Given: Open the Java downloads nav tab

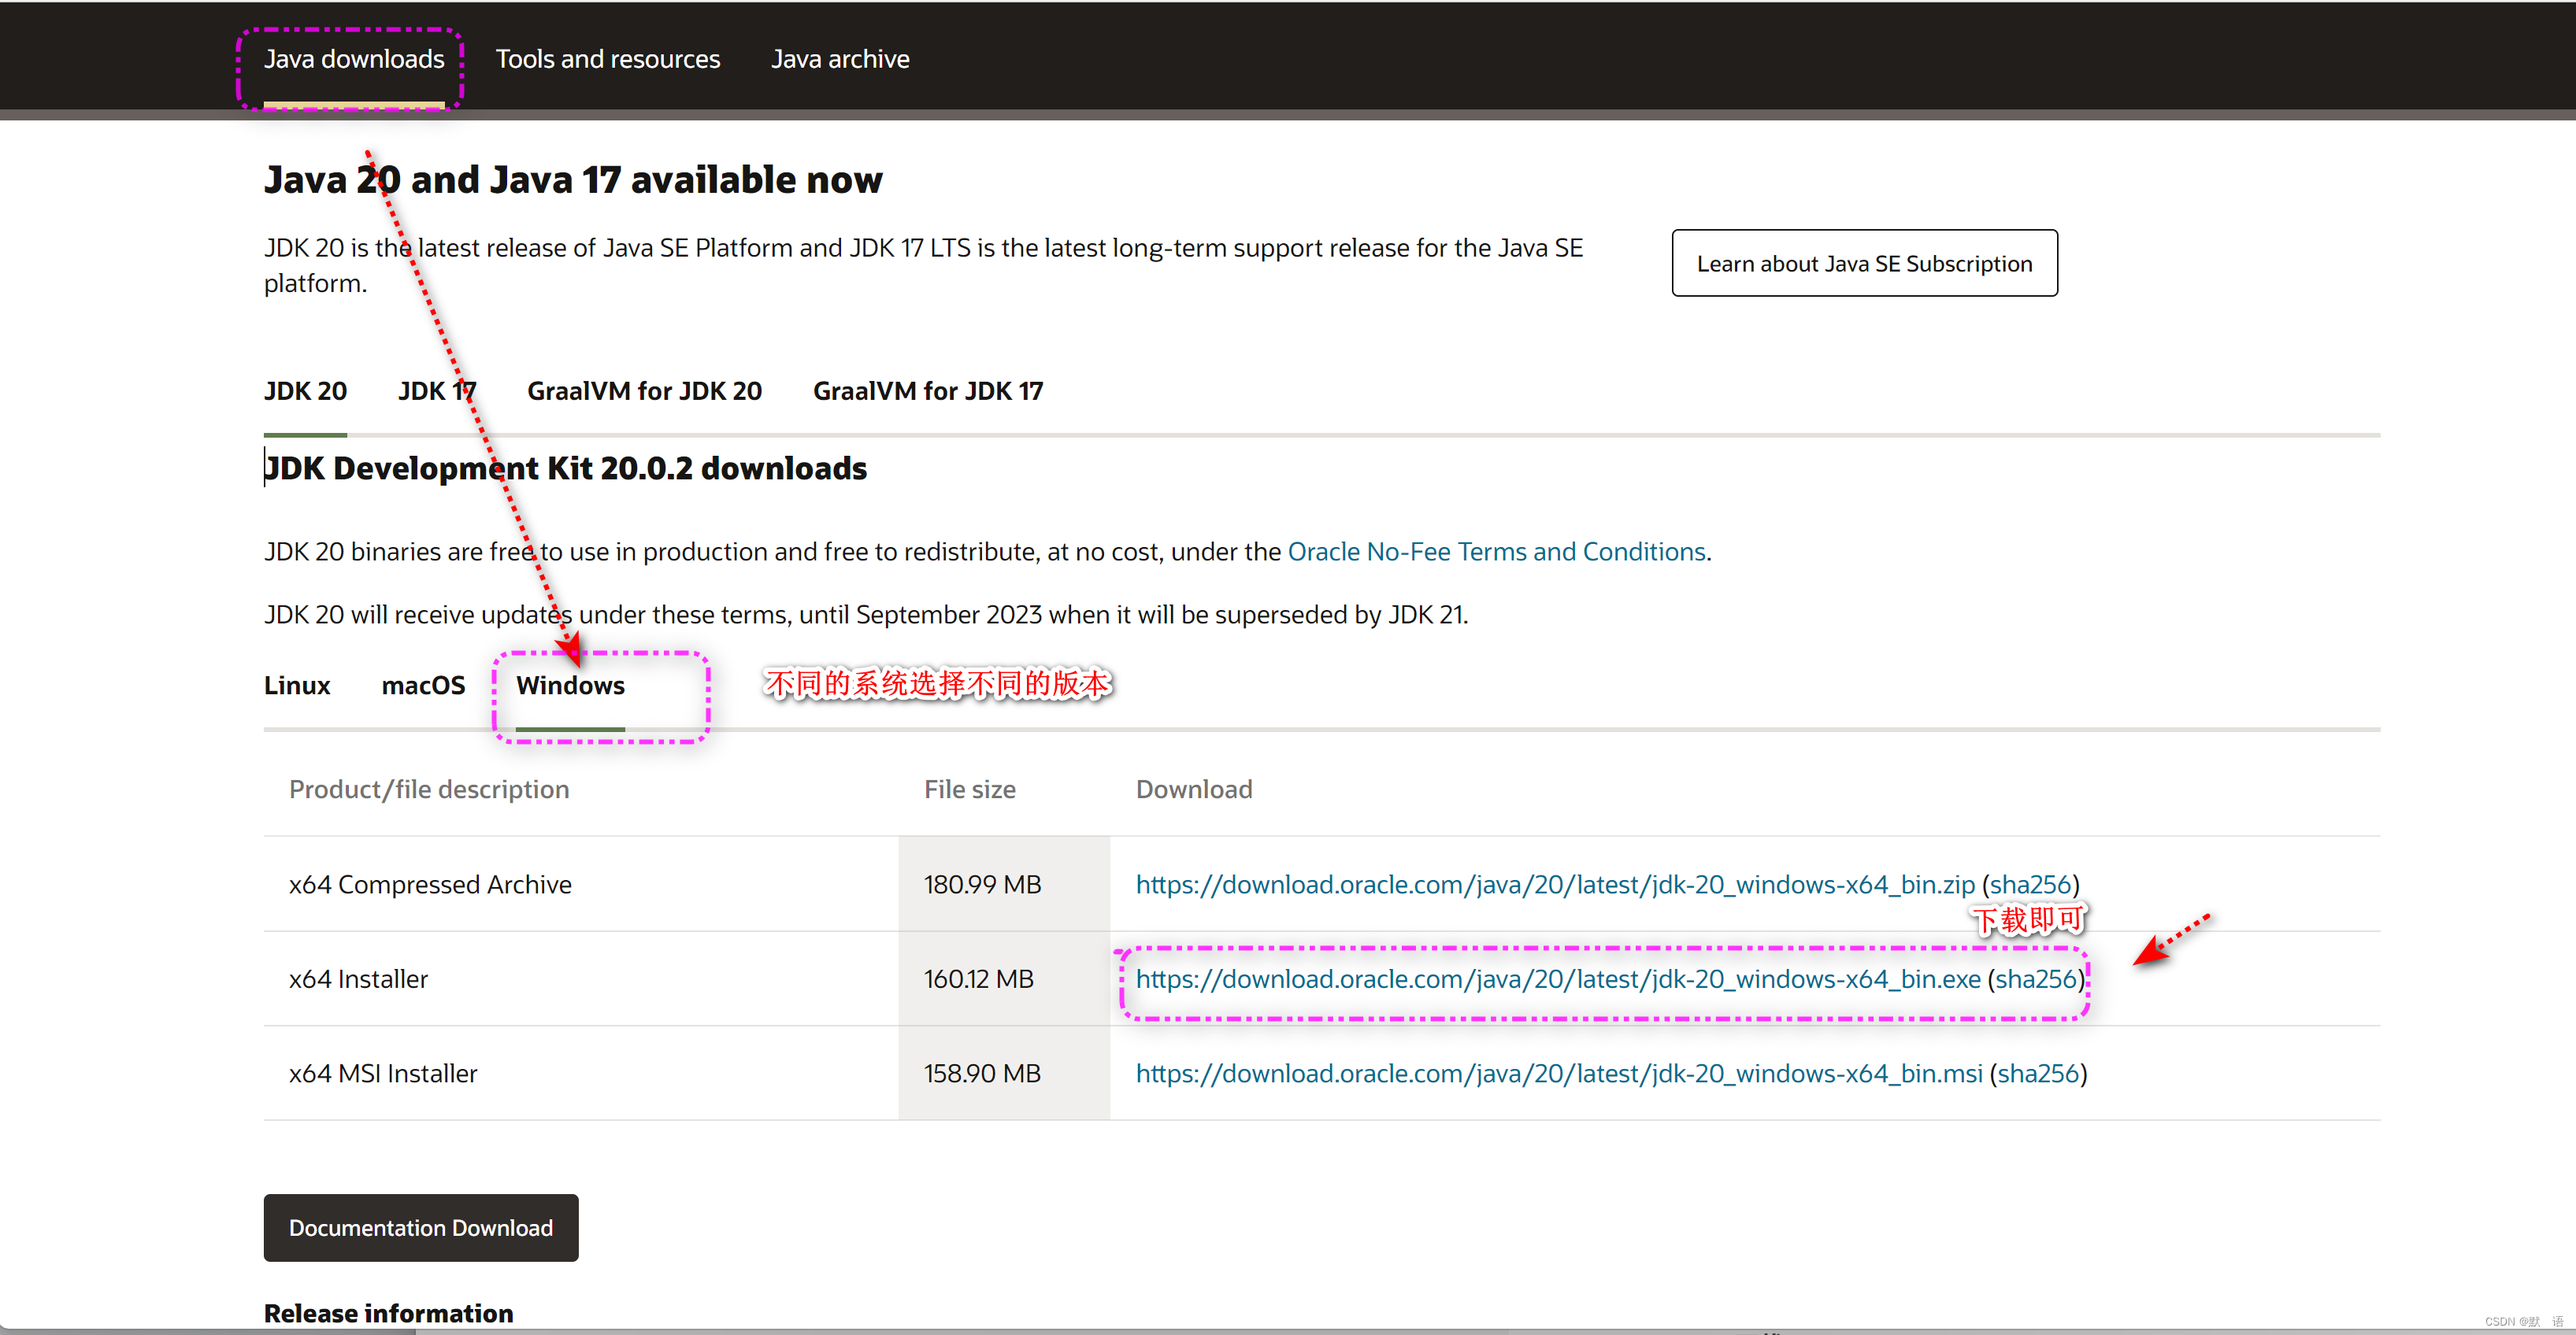Looking at the screenshot, I should coord(354,59).
